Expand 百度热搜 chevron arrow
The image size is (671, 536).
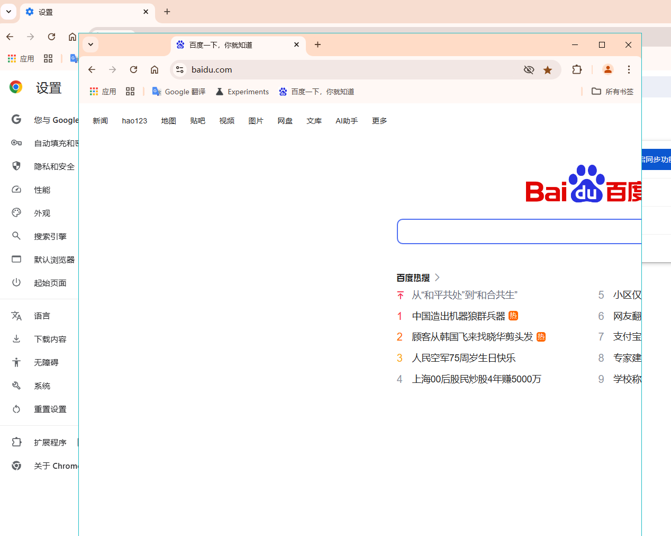click(x=437, y=278)
